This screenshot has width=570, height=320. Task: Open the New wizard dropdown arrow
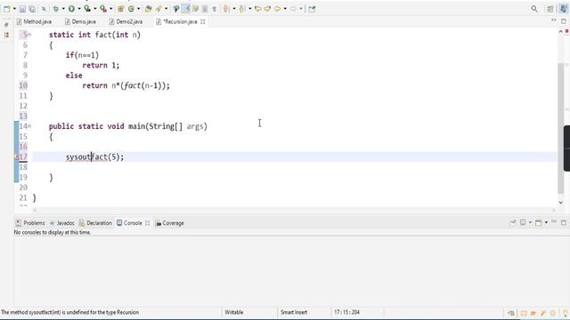(x=14, y=9)
